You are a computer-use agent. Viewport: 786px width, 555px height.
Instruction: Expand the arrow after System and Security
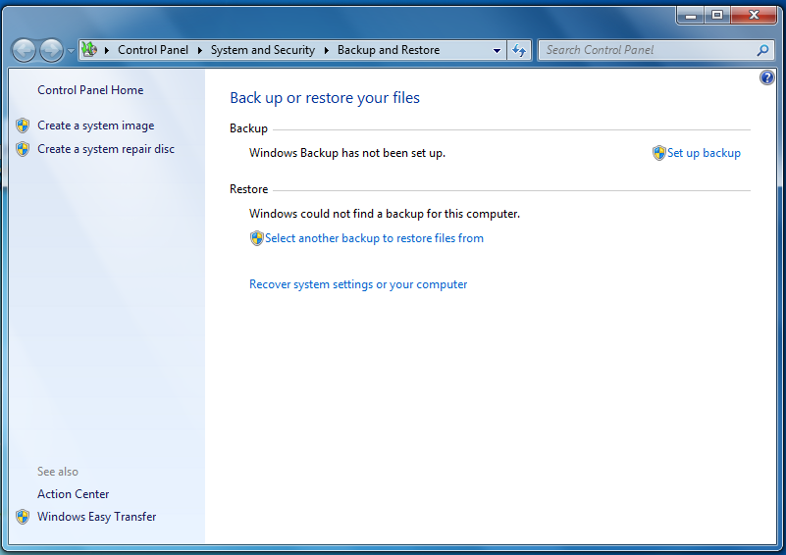327,50
